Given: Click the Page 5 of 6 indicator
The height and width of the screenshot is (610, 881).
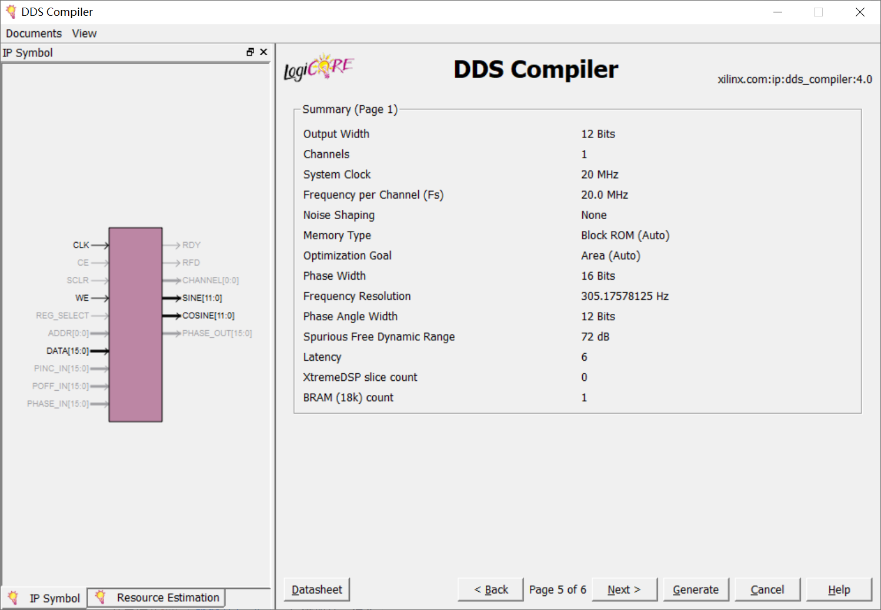Looking at the screenshot, I should (558, 589).
